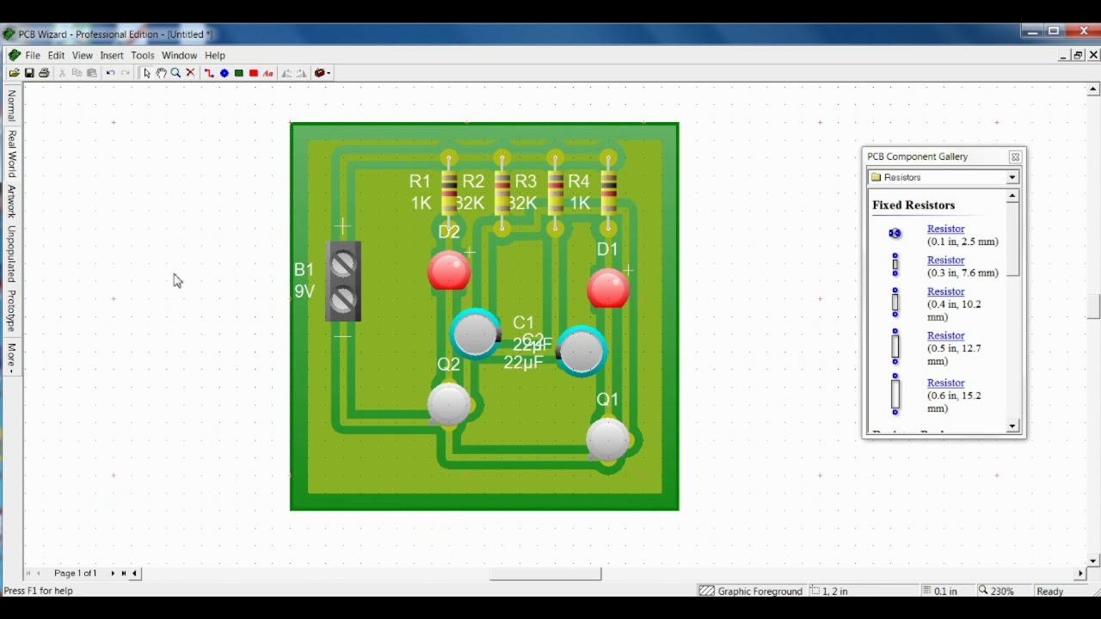Click the 0.4 in resistor footprint icon

[x=895, y=303]
